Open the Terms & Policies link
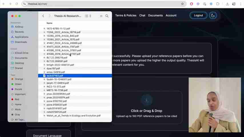 [126, 15]
